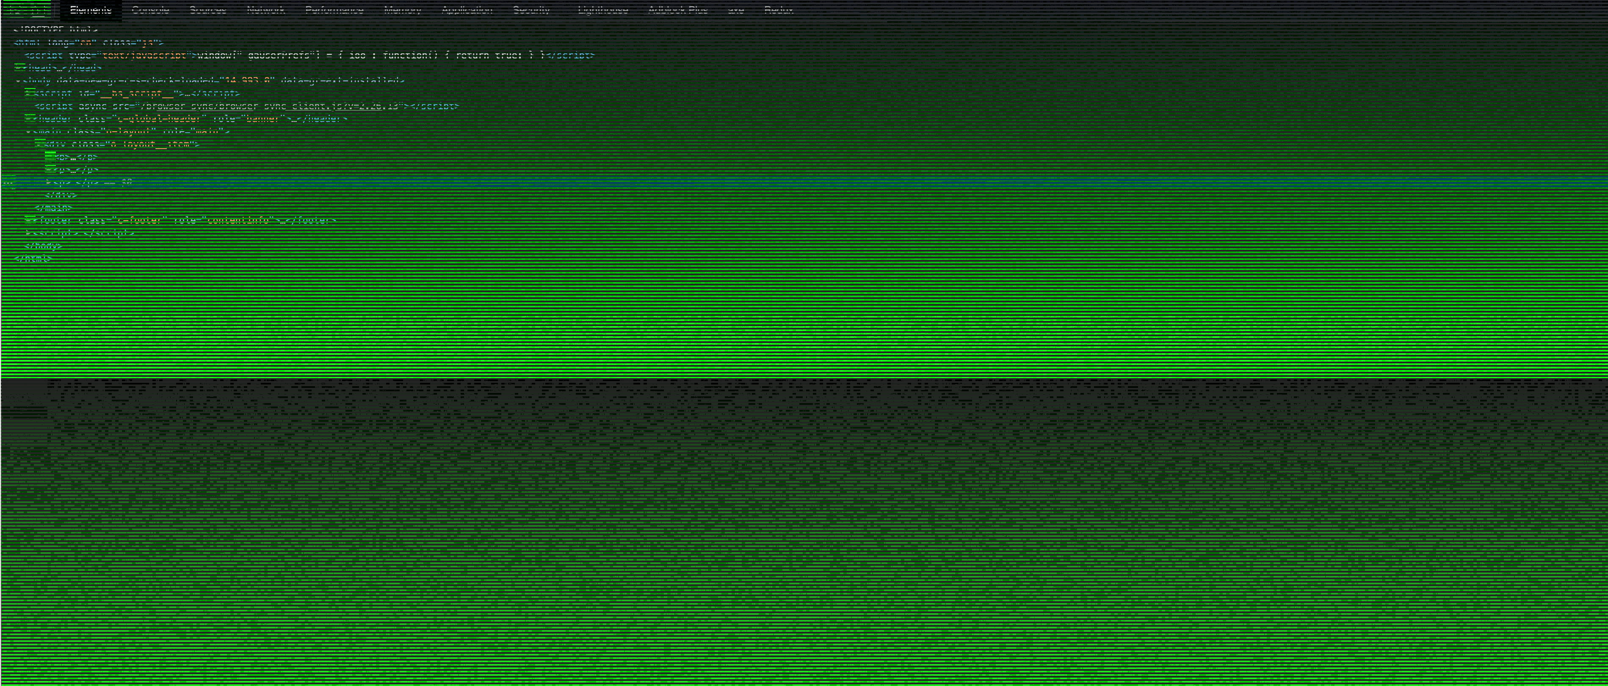Select the html lang="en" opening tag
The width and height of the screenshot is (1608, 686).
(x=88, y=42)
